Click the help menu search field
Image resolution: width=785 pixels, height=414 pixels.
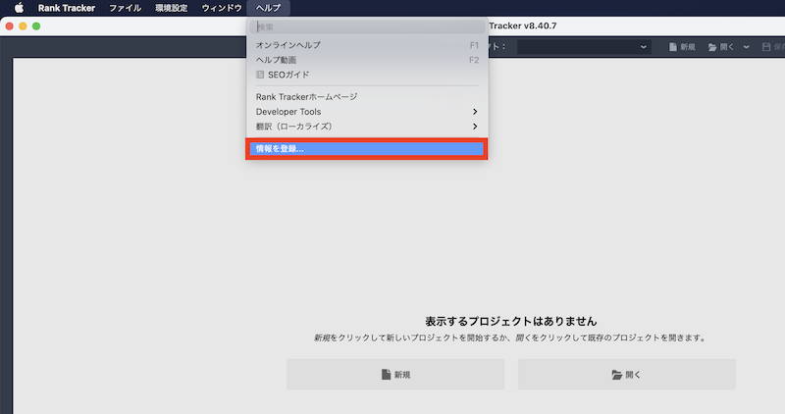pyautogui.click(x=367, y=27)
